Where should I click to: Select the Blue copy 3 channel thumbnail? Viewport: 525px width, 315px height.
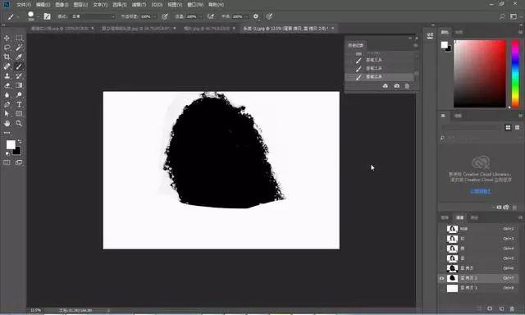(452, 288)
